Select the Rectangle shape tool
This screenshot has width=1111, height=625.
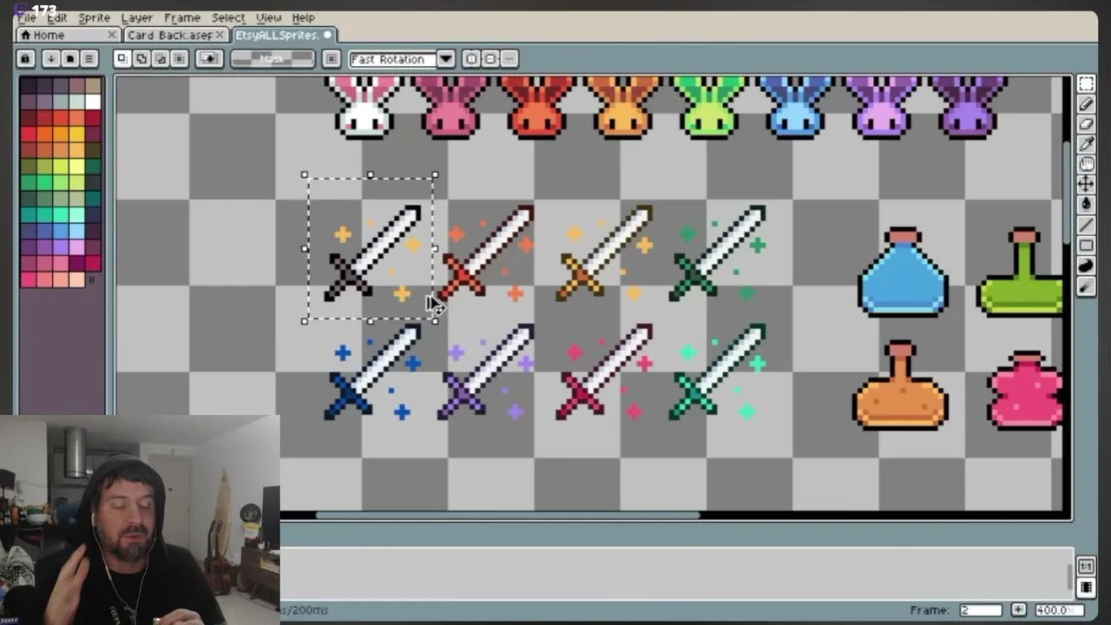click(1086, 245)
